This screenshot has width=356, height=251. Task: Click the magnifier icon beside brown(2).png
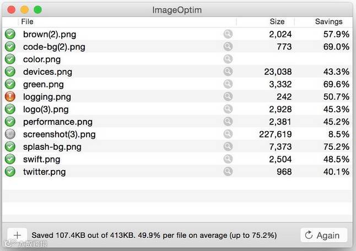tap(228, 34)
